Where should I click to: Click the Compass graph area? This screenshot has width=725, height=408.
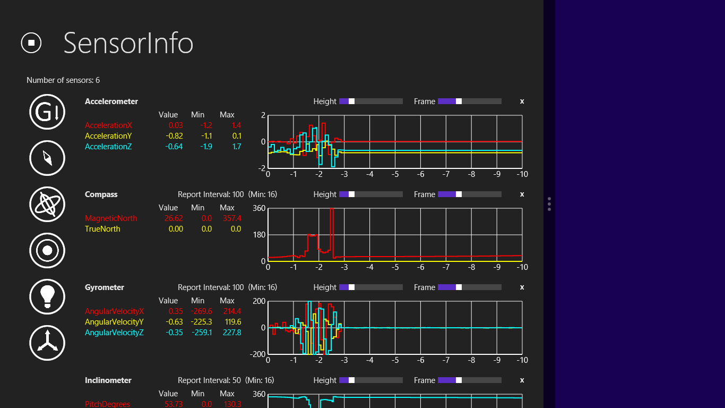tap(395, 234)
